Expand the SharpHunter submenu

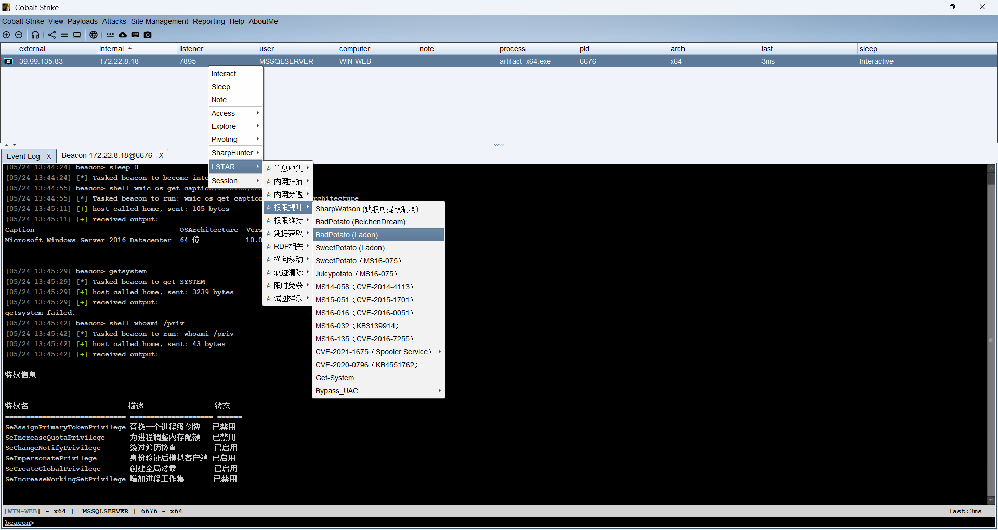(235, 153)
